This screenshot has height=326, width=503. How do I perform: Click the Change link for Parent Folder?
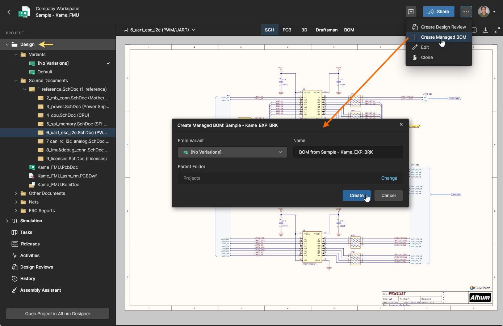tap(389, 178)
